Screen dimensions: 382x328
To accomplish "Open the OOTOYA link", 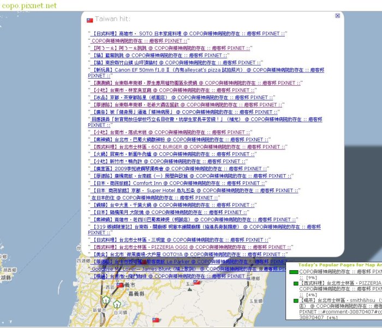I will pyautogui.click(x=188, y=255).
